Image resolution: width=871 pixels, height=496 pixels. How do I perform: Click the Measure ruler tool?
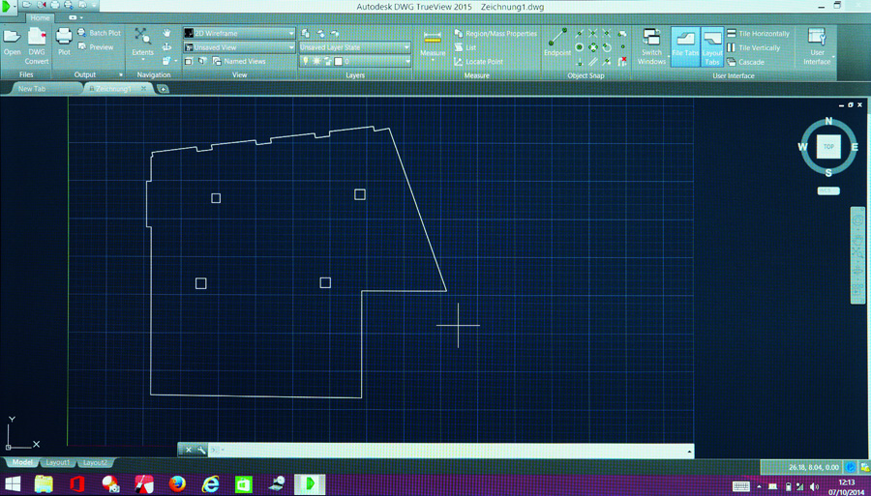[x=433, y=42]
